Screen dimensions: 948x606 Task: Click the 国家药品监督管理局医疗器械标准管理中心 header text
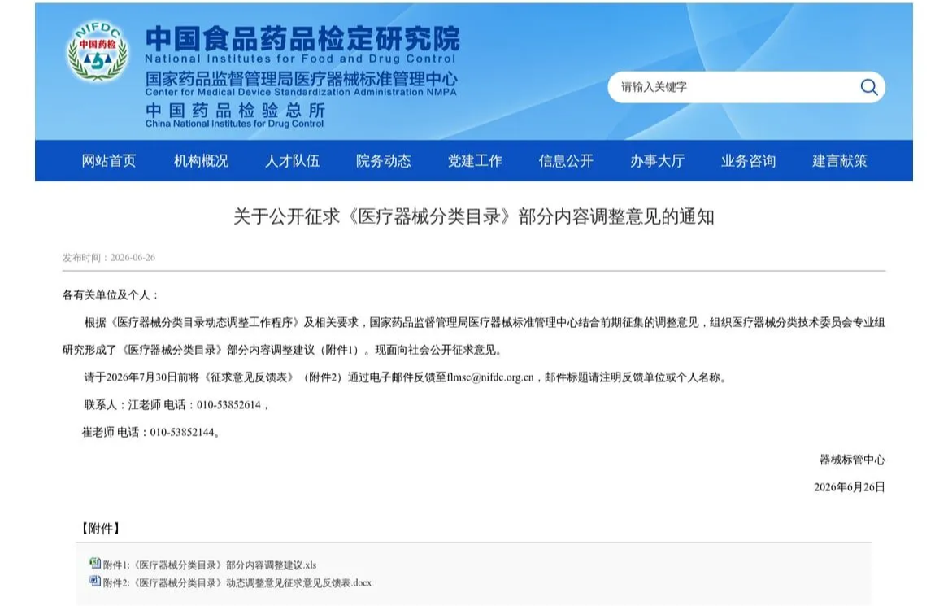[x=301, y=79]
